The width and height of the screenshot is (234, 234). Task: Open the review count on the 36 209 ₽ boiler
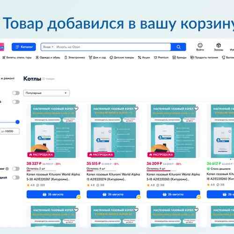coord(161,185)
